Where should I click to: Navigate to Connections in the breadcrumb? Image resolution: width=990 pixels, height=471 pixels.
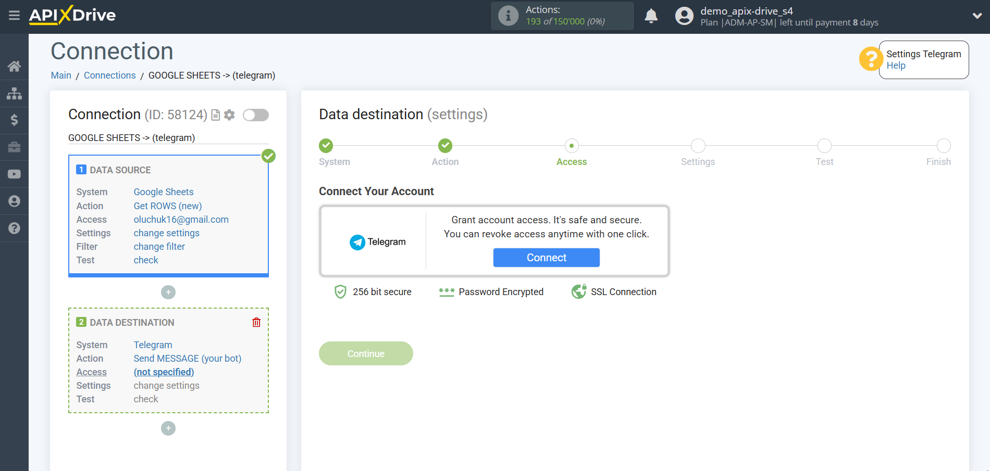click(109, 75)
